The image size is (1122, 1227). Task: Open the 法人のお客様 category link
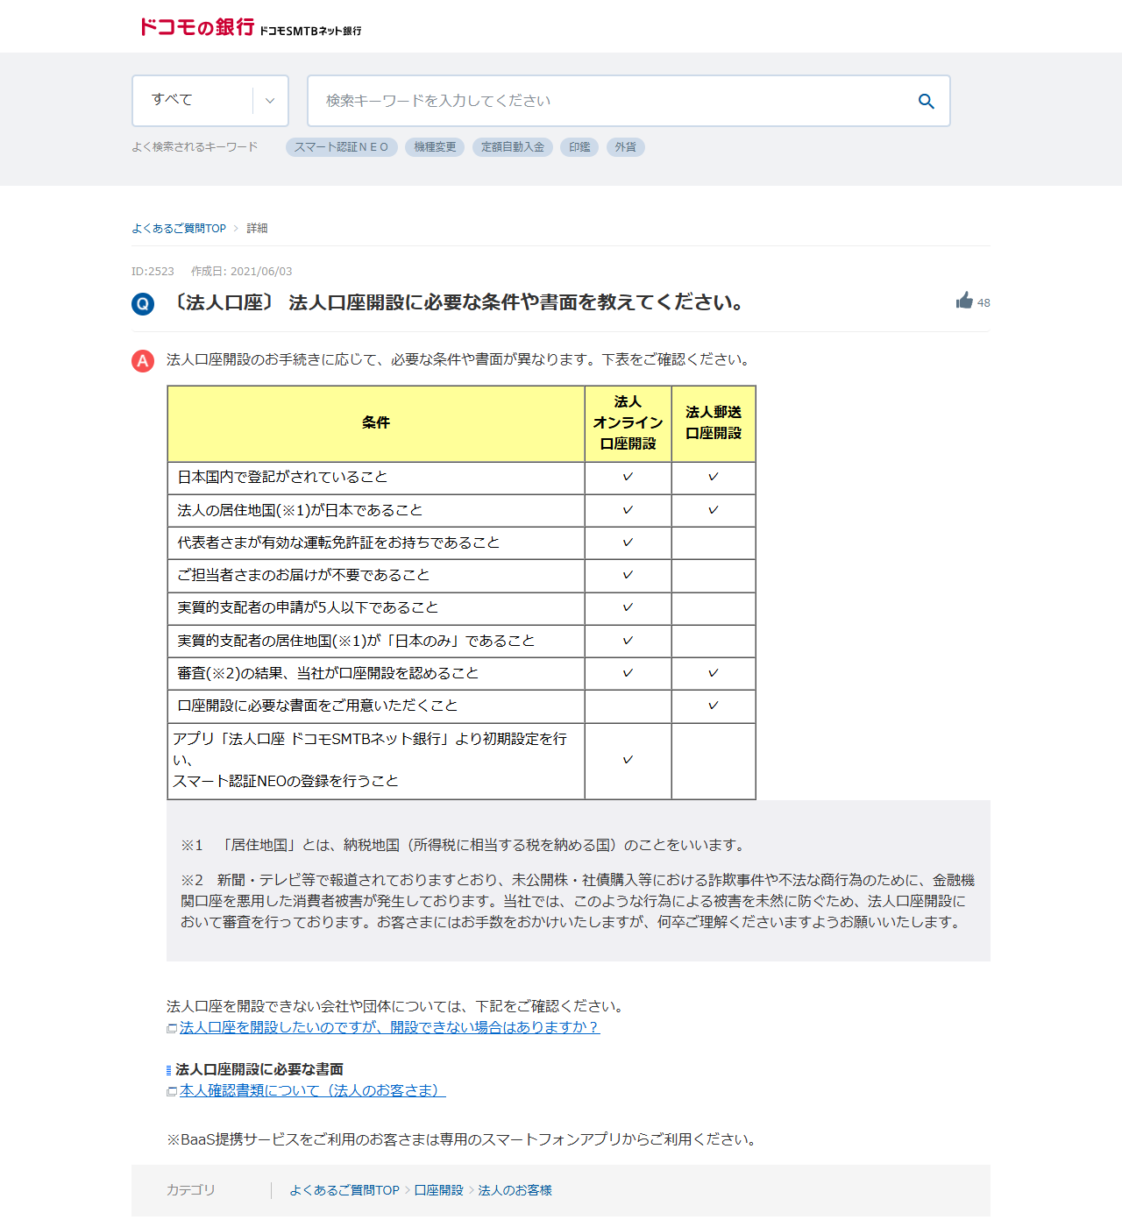click(515, 1190)
